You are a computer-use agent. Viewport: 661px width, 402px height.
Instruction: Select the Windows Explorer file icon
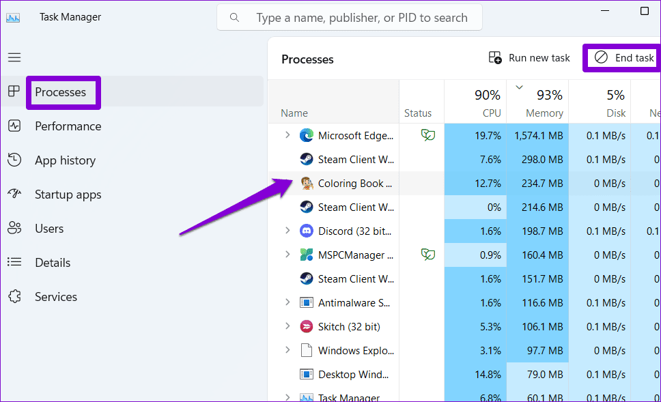pos(307,350)
